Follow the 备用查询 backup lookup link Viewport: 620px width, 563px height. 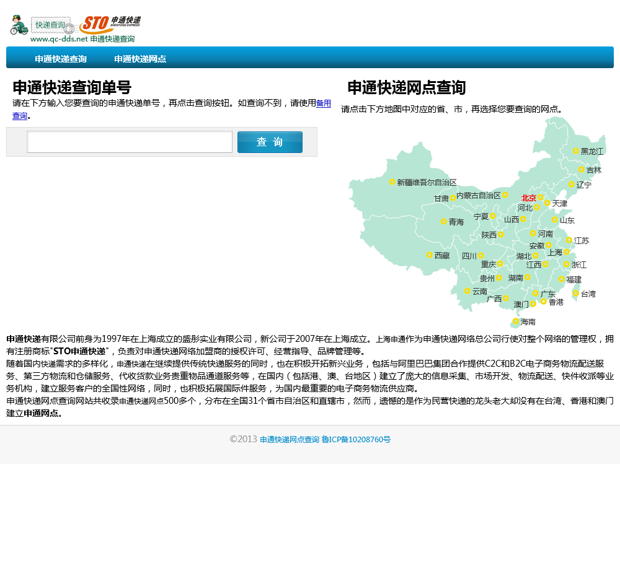click(324, 103)
